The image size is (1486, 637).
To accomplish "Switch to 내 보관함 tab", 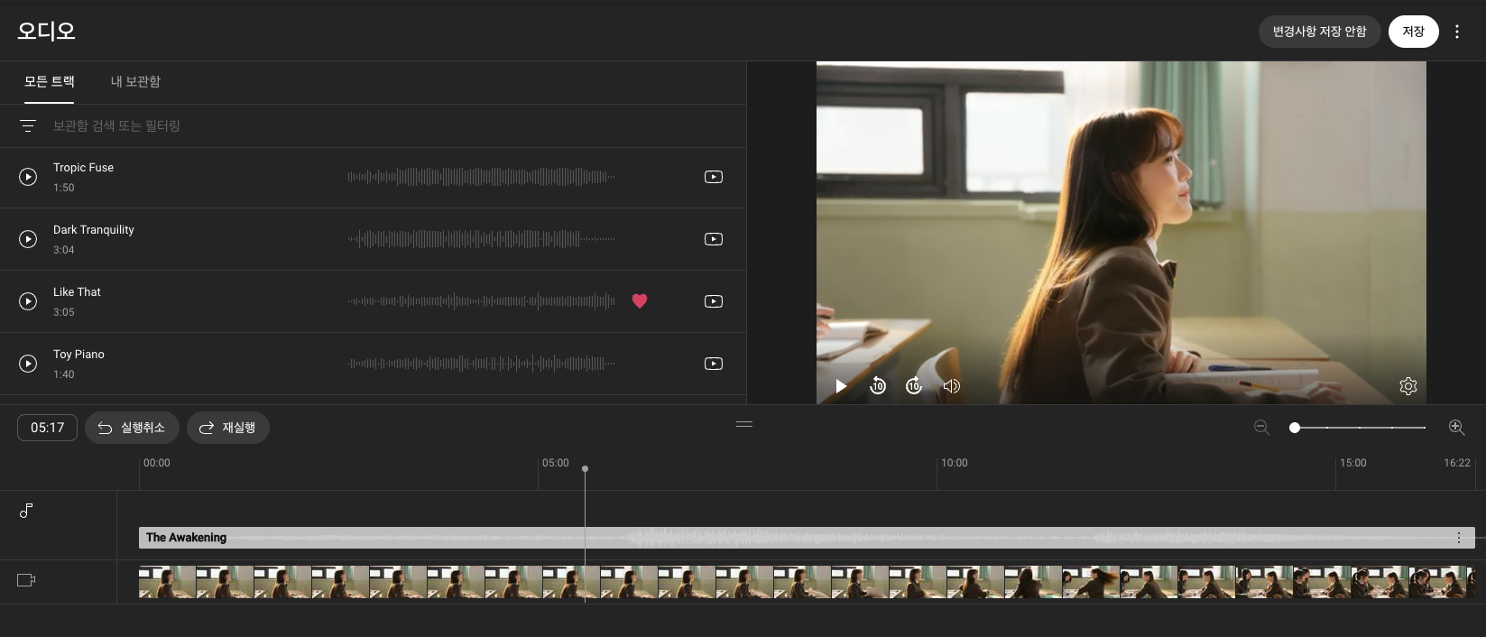I will pyautogui.click(x=135, y=81).
